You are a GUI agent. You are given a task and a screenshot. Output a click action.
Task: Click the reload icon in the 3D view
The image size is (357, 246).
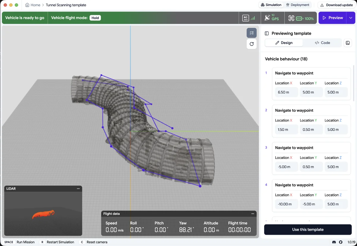(252, 44)
